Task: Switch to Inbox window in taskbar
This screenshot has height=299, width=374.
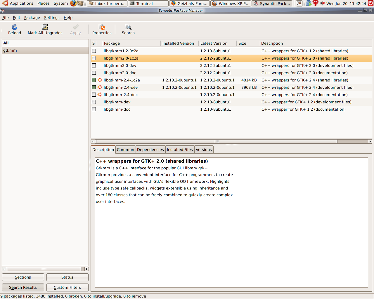Action: (x=107, y=3)
